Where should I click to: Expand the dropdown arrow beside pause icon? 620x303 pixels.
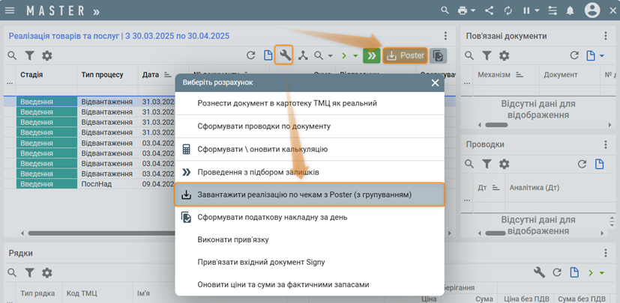coord(537,10)
